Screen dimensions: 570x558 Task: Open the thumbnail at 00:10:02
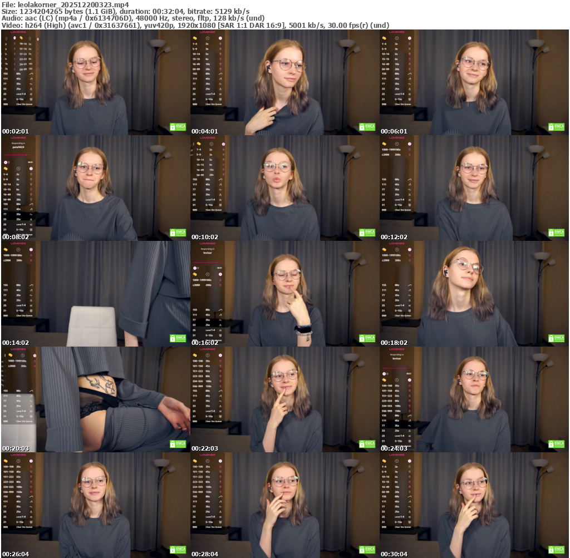(284, 188)
